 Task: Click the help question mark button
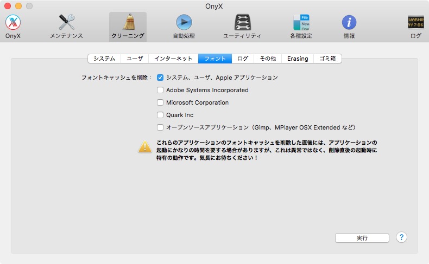pos(401,237)
